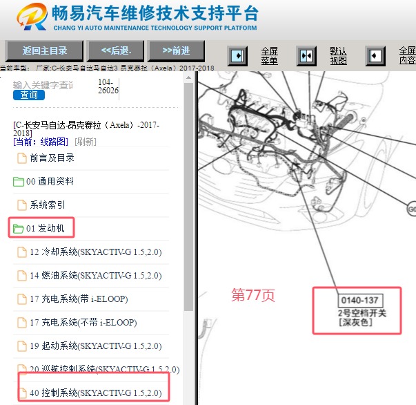This screenshot has width=416, height=405.
Task: Click the 返回主目录 button
Action: pyautogui.click(x=44, y=50)
